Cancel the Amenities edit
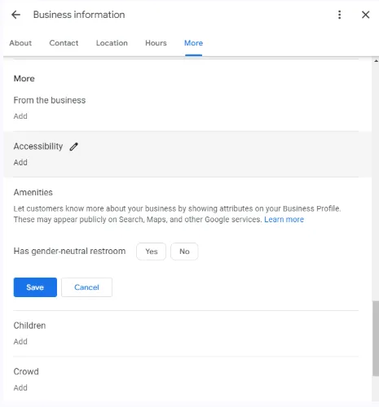The image size is (379, 407). (x=86, y=287)
